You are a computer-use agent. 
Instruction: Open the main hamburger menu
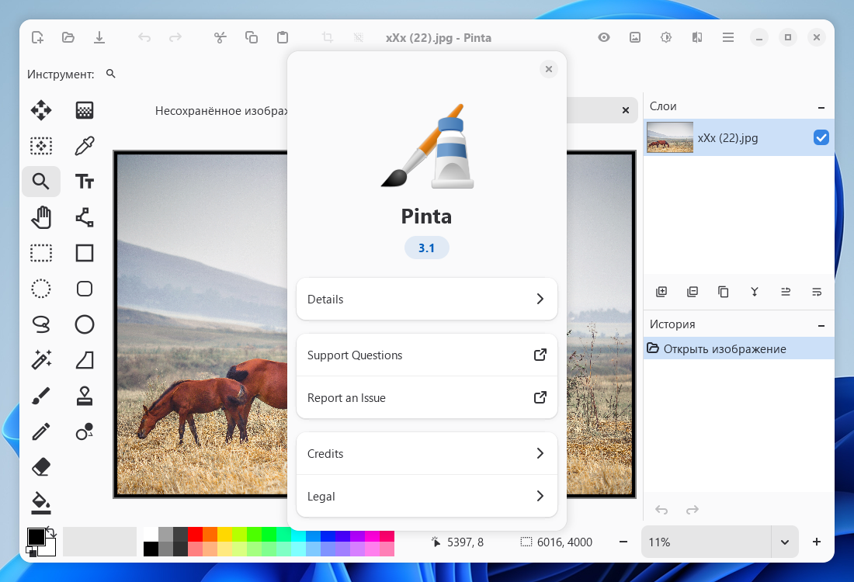point(727,37)
